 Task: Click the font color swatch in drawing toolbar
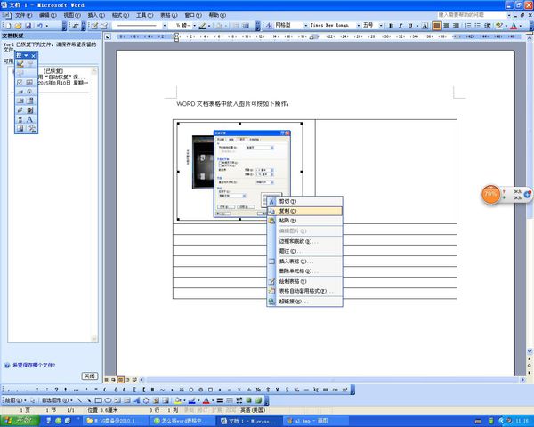pos(206,400)
